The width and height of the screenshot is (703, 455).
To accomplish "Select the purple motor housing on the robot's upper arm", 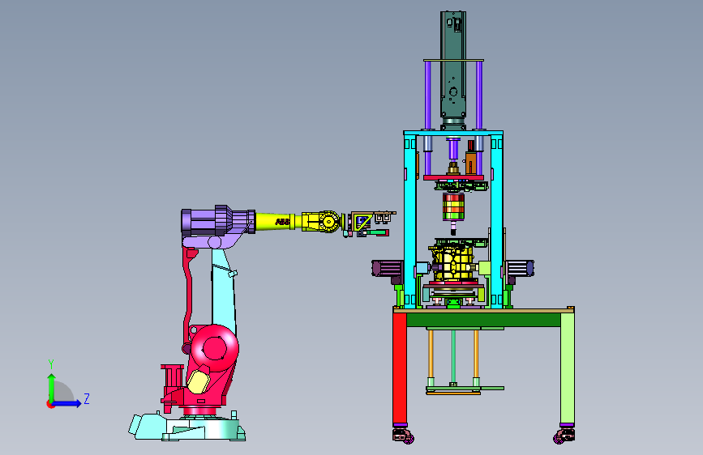I will pyautogui.click(x=218, y=220).
